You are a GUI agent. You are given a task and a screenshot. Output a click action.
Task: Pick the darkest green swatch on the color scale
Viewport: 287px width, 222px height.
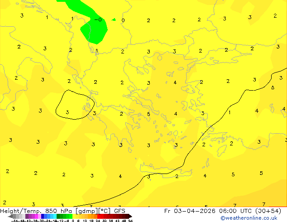click(x=58, y=216)
